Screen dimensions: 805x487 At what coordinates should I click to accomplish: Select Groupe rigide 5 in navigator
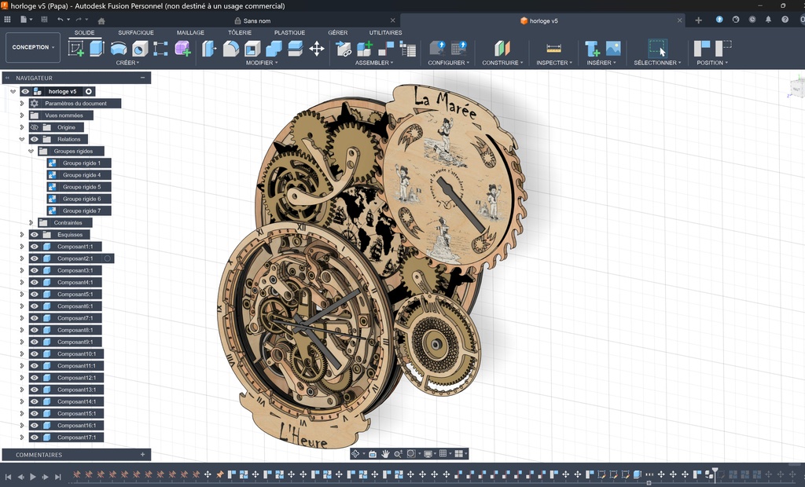click(x=81, y=187)
